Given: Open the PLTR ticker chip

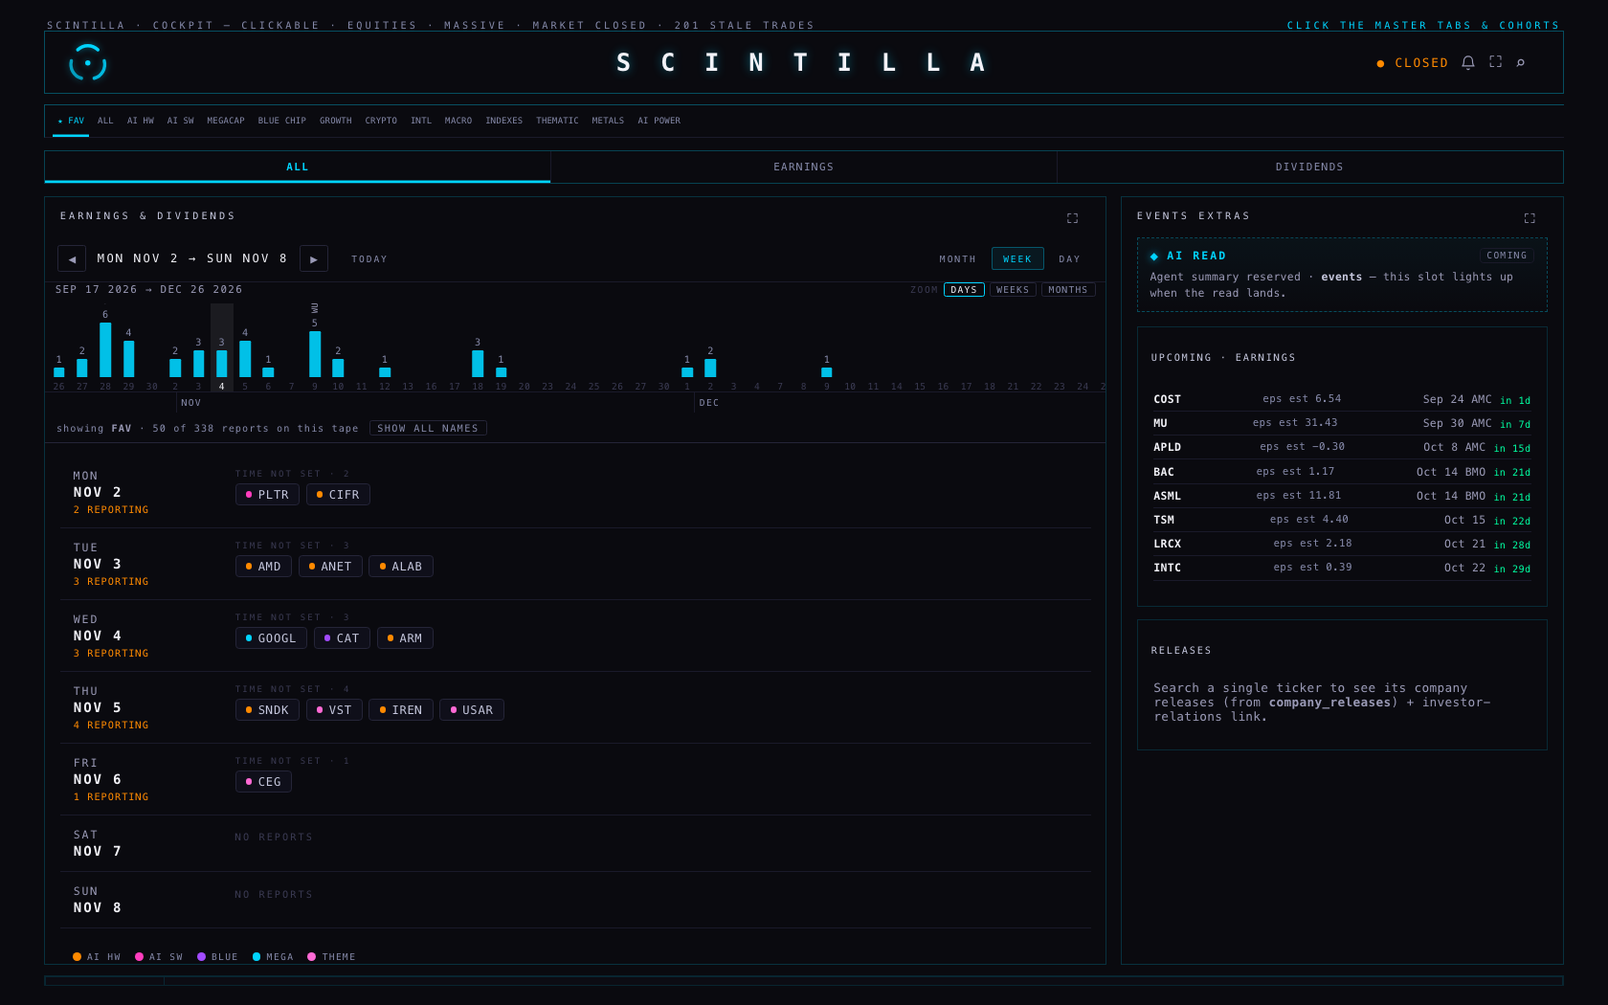Looking at the screenshot, I should pyautogui.click(x=267, y=495).
